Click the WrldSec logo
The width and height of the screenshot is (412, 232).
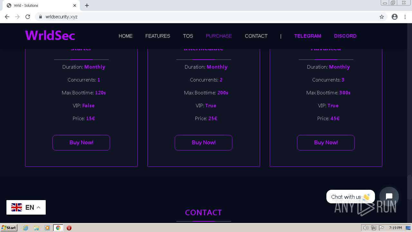click(x=50, y=35)
